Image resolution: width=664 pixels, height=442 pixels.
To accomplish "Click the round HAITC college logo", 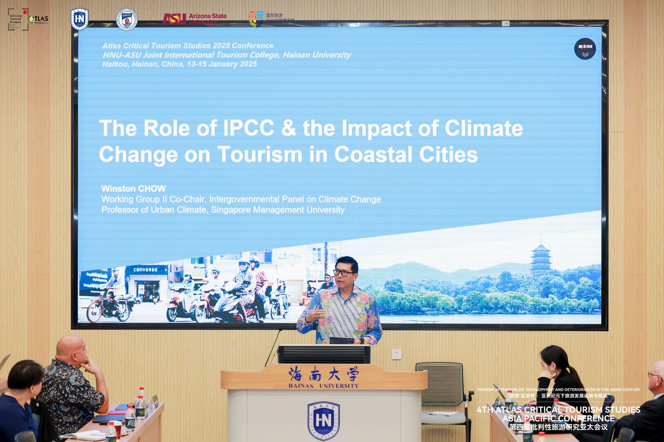I will point(127,19).
